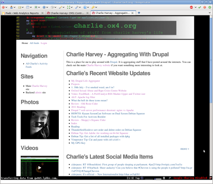This screenshot has width=213, height=184.
Task: Open All Charlie's Activity Feeds link
Action: (x=37, y=65)
